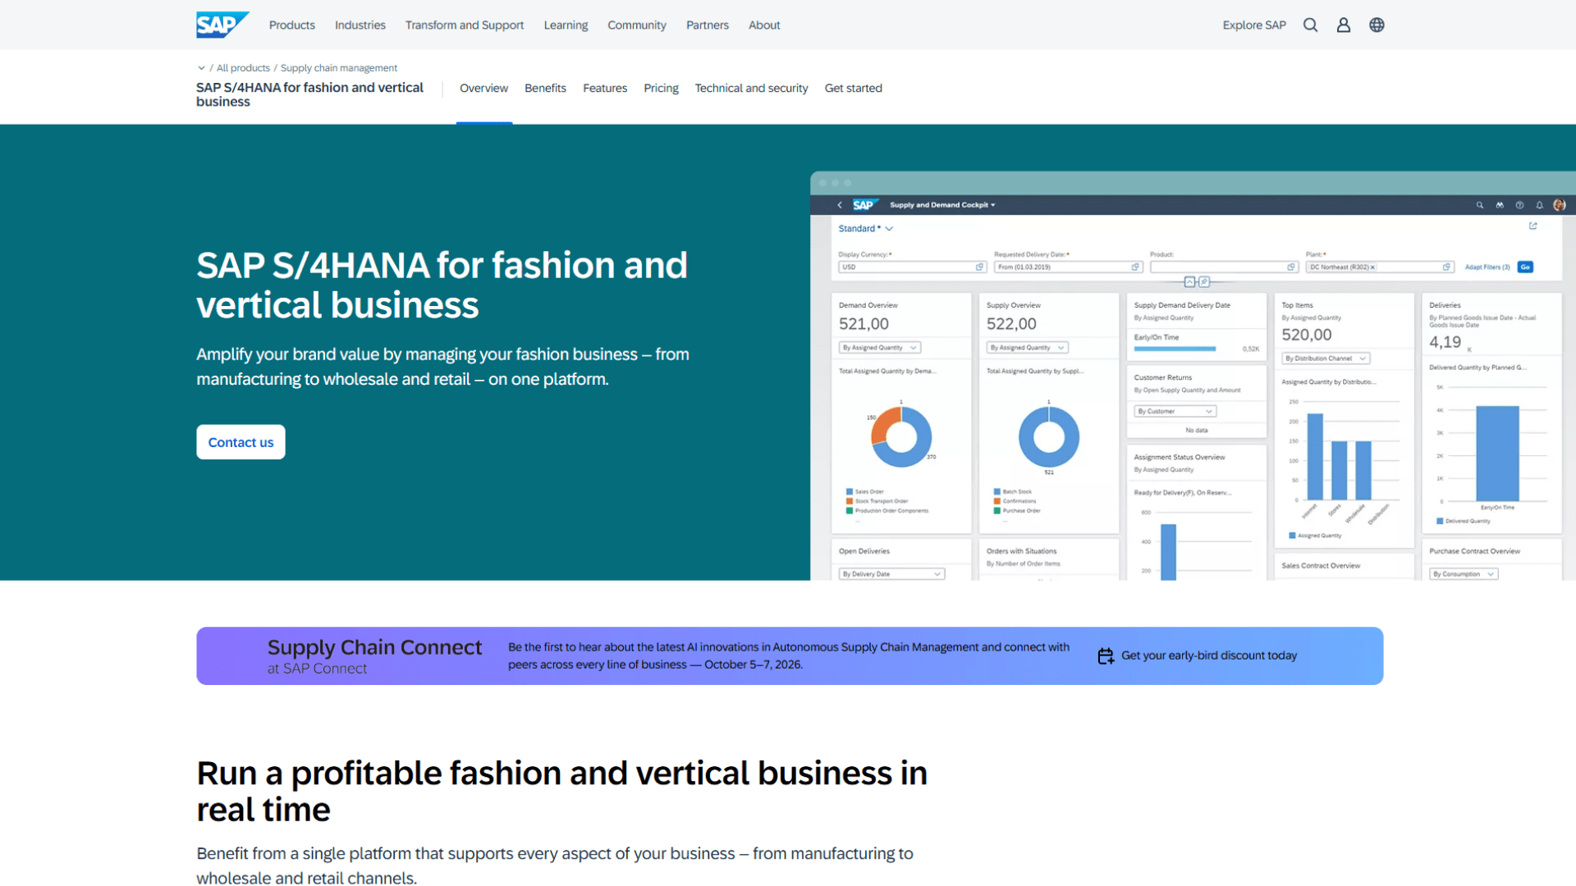1576x886 pixels.
Task: Click Purchase Contract Overview card title
Action: tap(1474, 551)
